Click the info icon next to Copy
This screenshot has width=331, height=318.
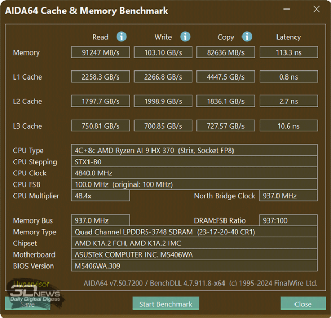247,37
